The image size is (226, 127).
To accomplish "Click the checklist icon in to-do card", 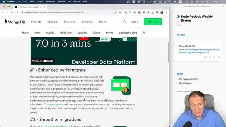I will [x=214, y=58].
